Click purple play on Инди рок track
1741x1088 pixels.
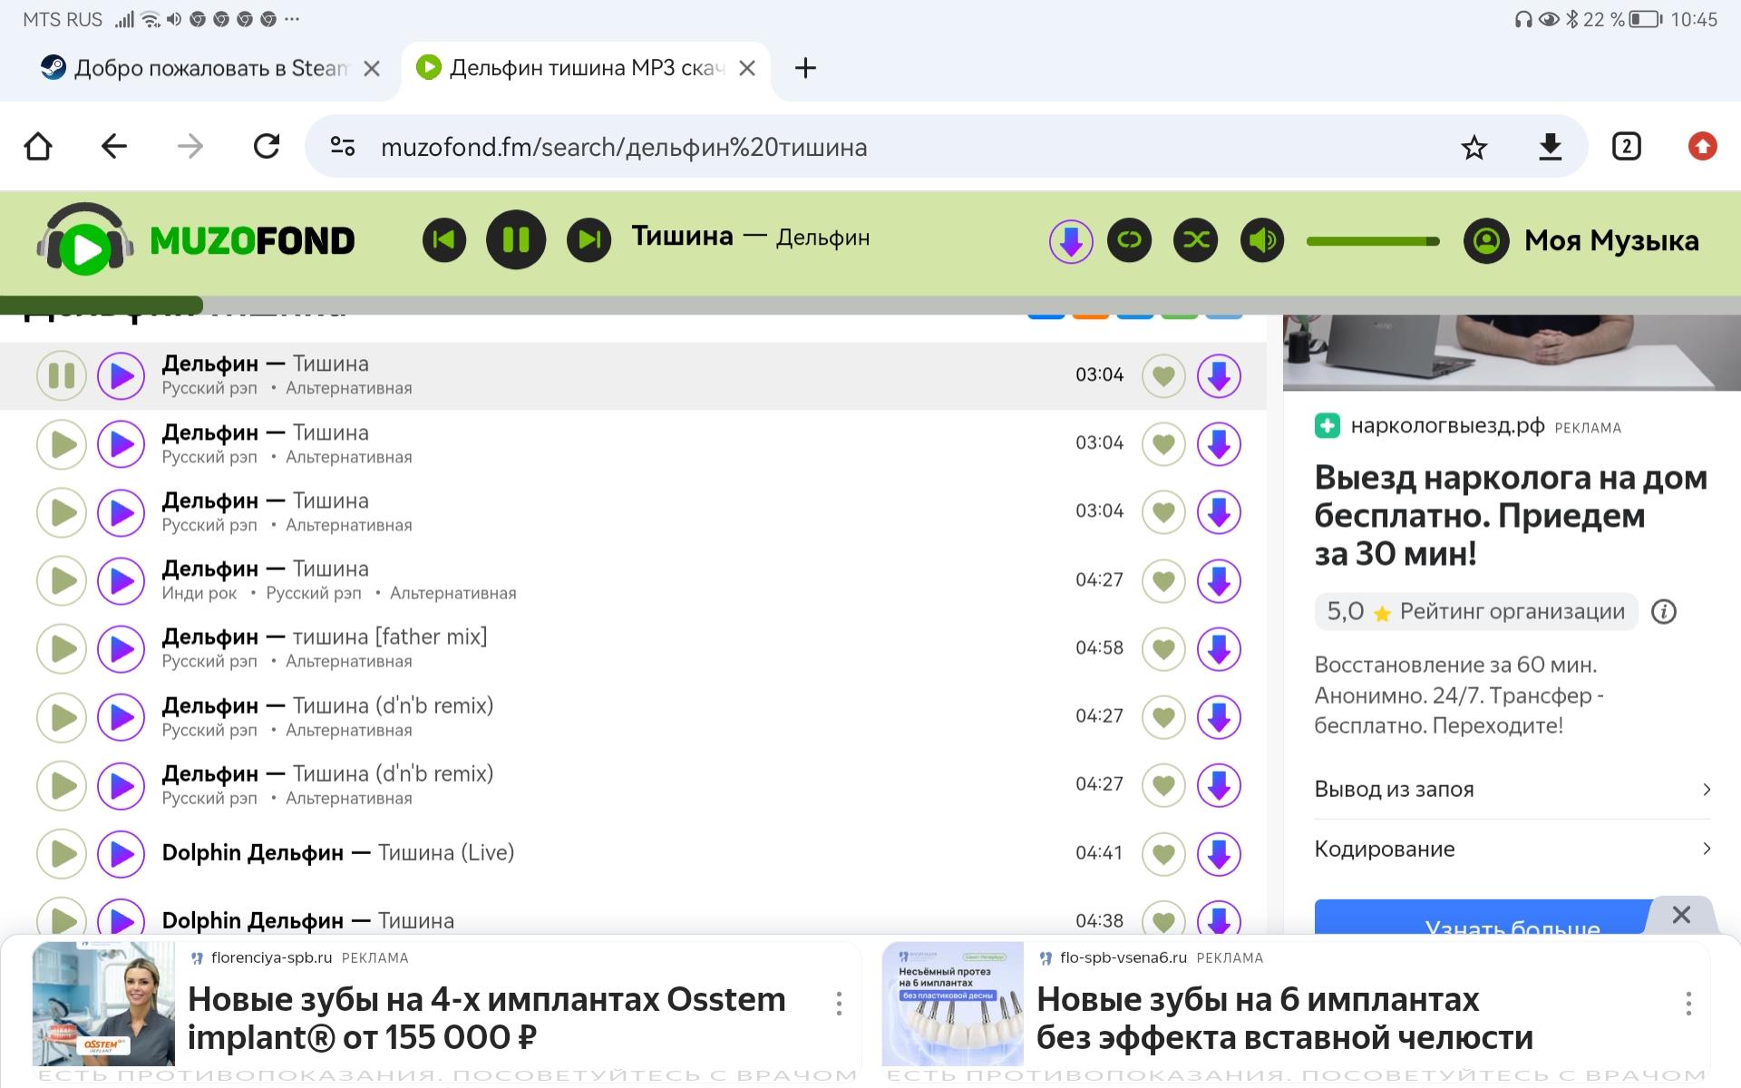coord(121,580)
